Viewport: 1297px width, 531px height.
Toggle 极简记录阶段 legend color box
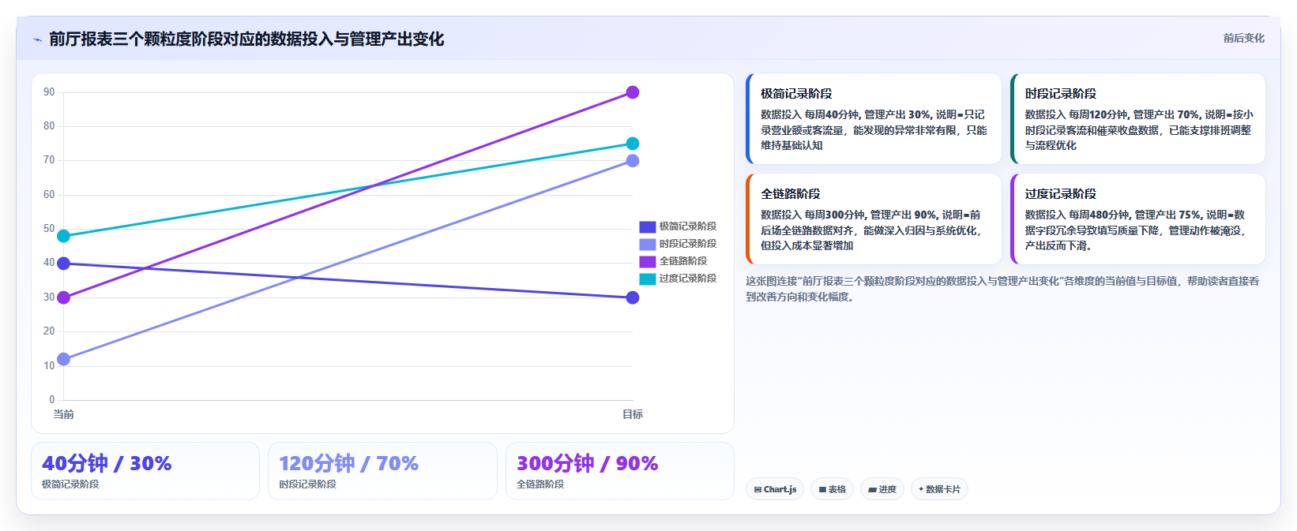point(647,226)
